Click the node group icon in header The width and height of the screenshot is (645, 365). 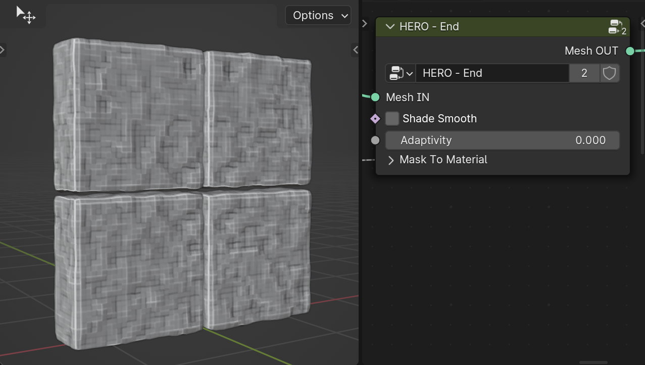click(618, 27)
